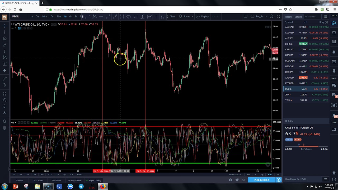Select the rectangle shape tool in favorites bar

(x=122, y=16)
